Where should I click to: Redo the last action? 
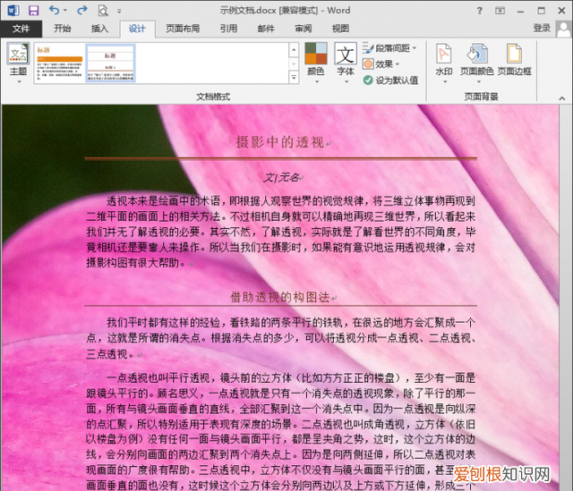82,10
